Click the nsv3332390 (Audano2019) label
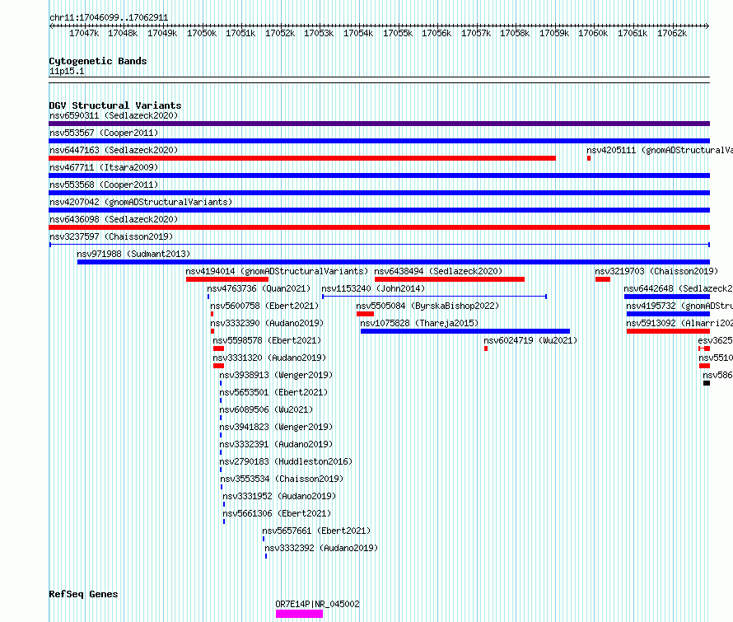Screen dimensions: 733x622 (x=267, y=323)
